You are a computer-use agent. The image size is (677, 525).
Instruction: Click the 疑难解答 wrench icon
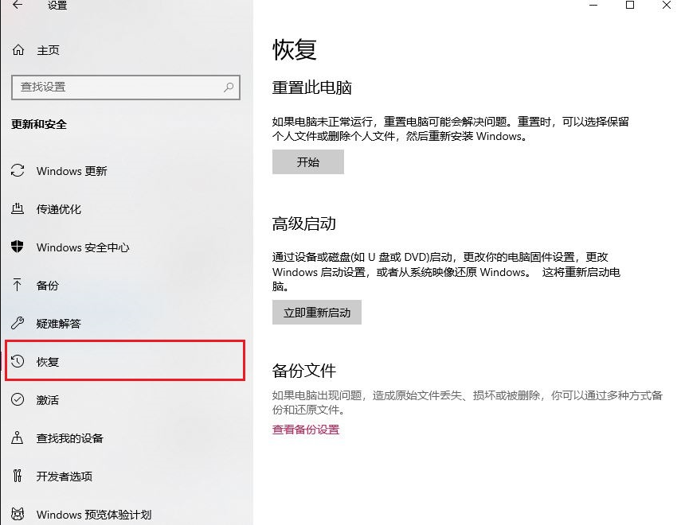click(18, 323)
